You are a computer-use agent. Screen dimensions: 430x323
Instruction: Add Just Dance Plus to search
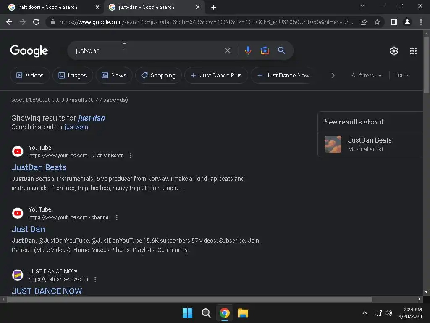pyautogui.click(x=216, y=75)
